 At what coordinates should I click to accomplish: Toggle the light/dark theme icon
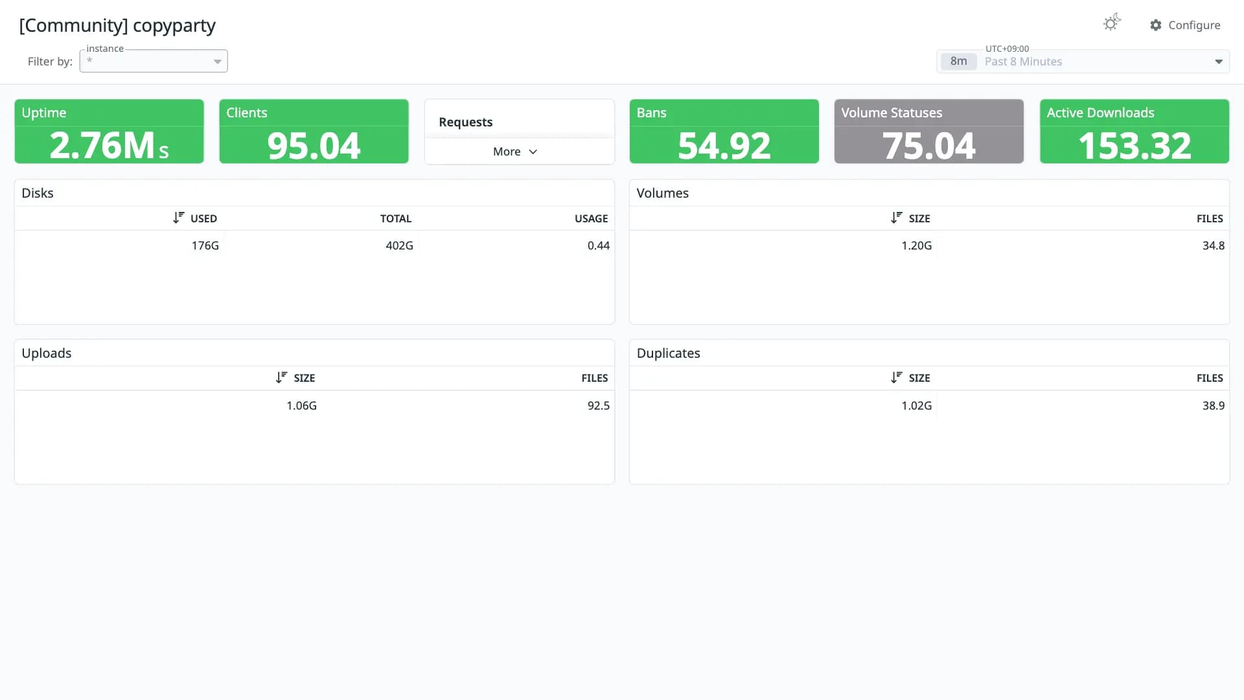point(1112,23)
